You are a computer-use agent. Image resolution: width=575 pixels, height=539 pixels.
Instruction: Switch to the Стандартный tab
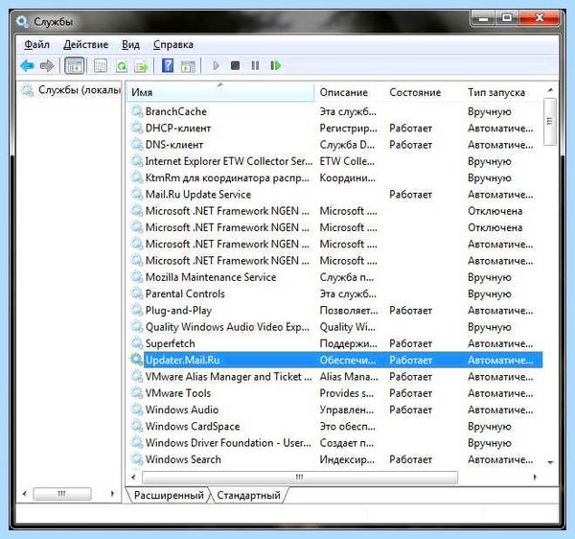click(249, 495)
